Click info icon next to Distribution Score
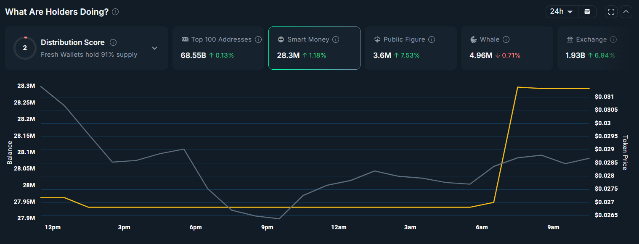The height and width of the screenshot is (244, 639). [113, 42]
